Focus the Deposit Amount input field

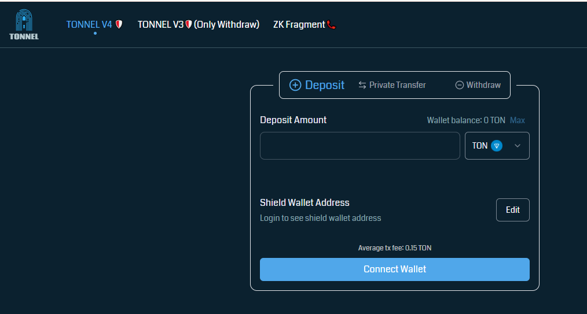(359, 146)
